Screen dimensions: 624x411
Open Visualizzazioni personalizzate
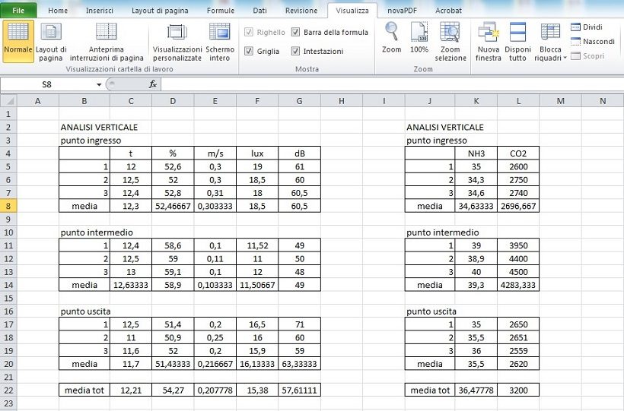pyautogui.click(x=177, y=41)
